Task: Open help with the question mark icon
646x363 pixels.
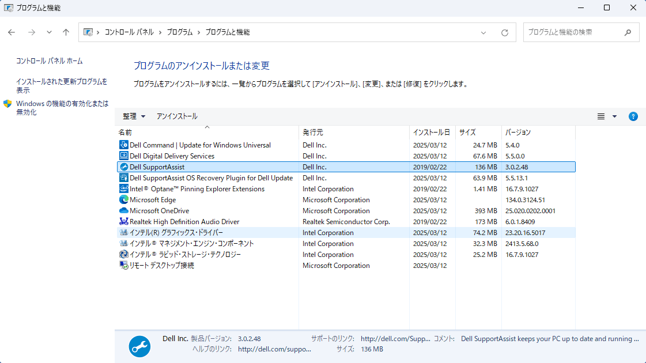Action: click(x=633, y=116)
